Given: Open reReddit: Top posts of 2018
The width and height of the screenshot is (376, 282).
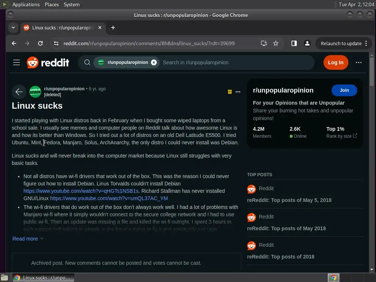Looking at the screenshot, I should (281, 257).
